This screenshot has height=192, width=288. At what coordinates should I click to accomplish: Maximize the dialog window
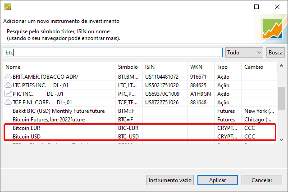pyautogui.click(x=256, y=7)
